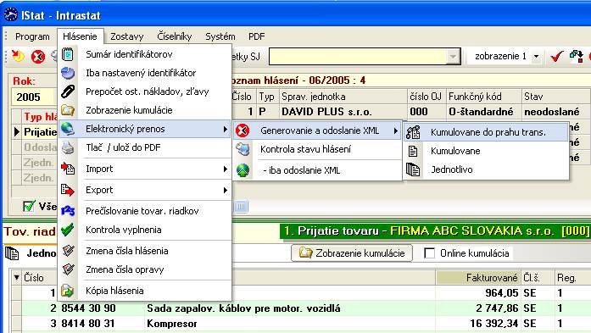Click the globe icon for Elektronický prenos
The image size is (591, 333).
pyautogui.click(x=68, y=129)
